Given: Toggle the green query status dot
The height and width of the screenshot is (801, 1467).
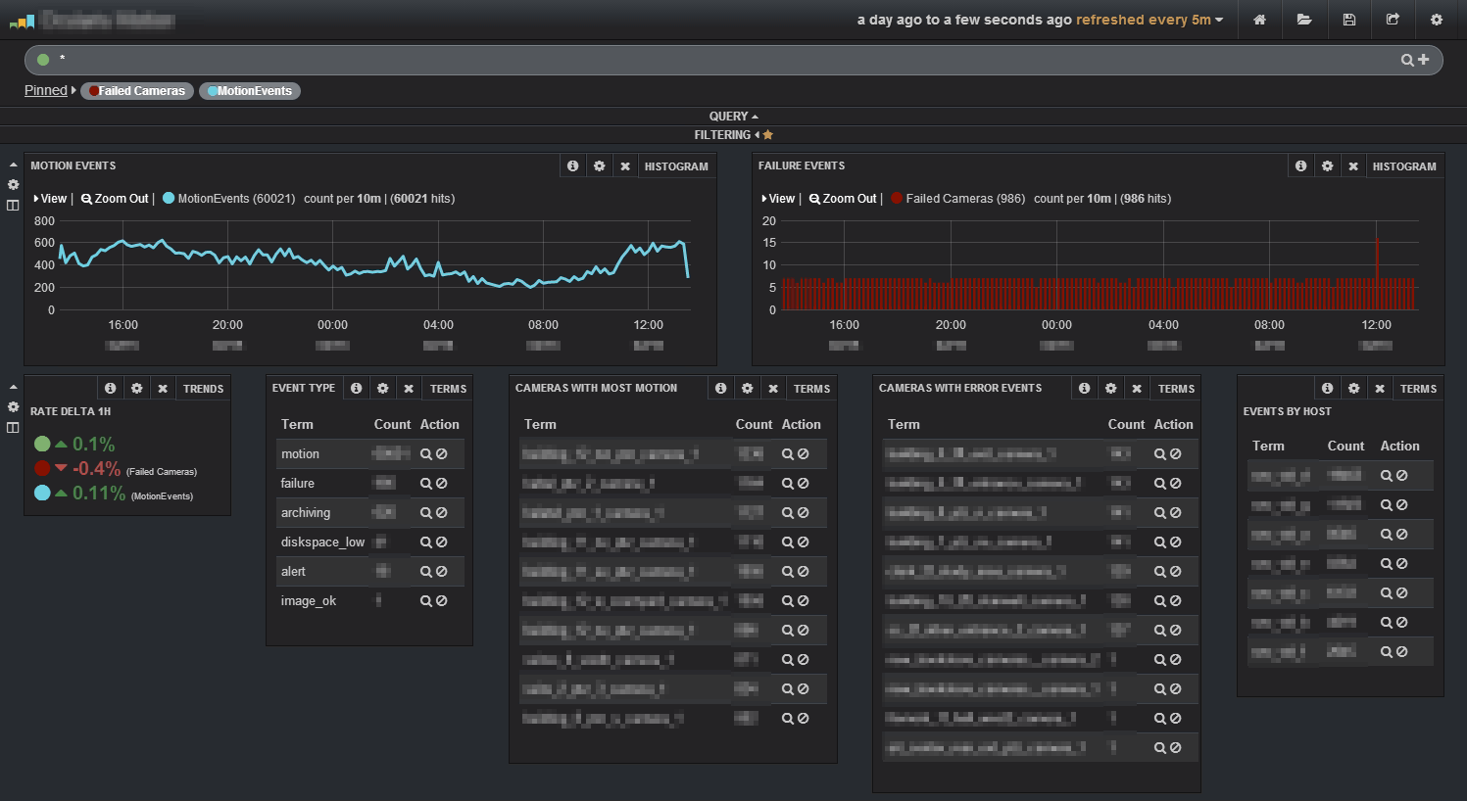Looking at the screenshot, I should click(43, 60).
